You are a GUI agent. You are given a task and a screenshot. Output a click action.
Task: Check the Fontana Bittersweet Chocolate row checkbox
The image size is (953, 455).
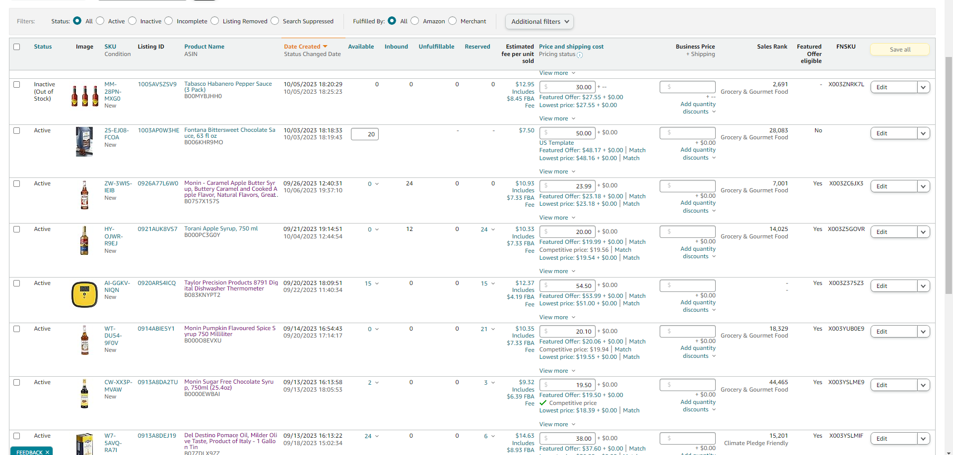17,131
